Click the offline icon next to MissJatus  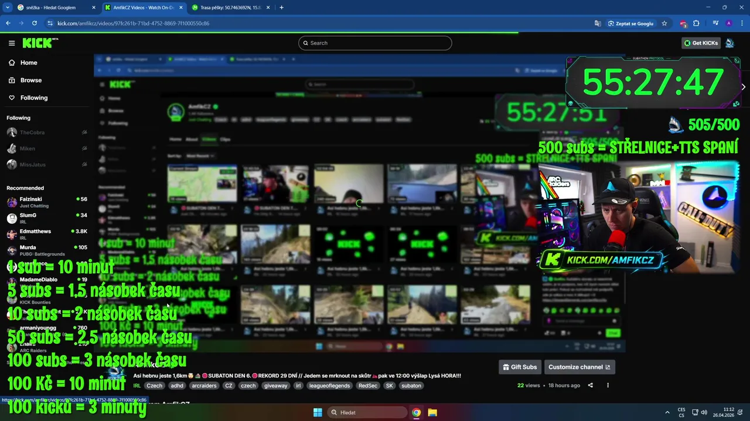tap(84, 165)
